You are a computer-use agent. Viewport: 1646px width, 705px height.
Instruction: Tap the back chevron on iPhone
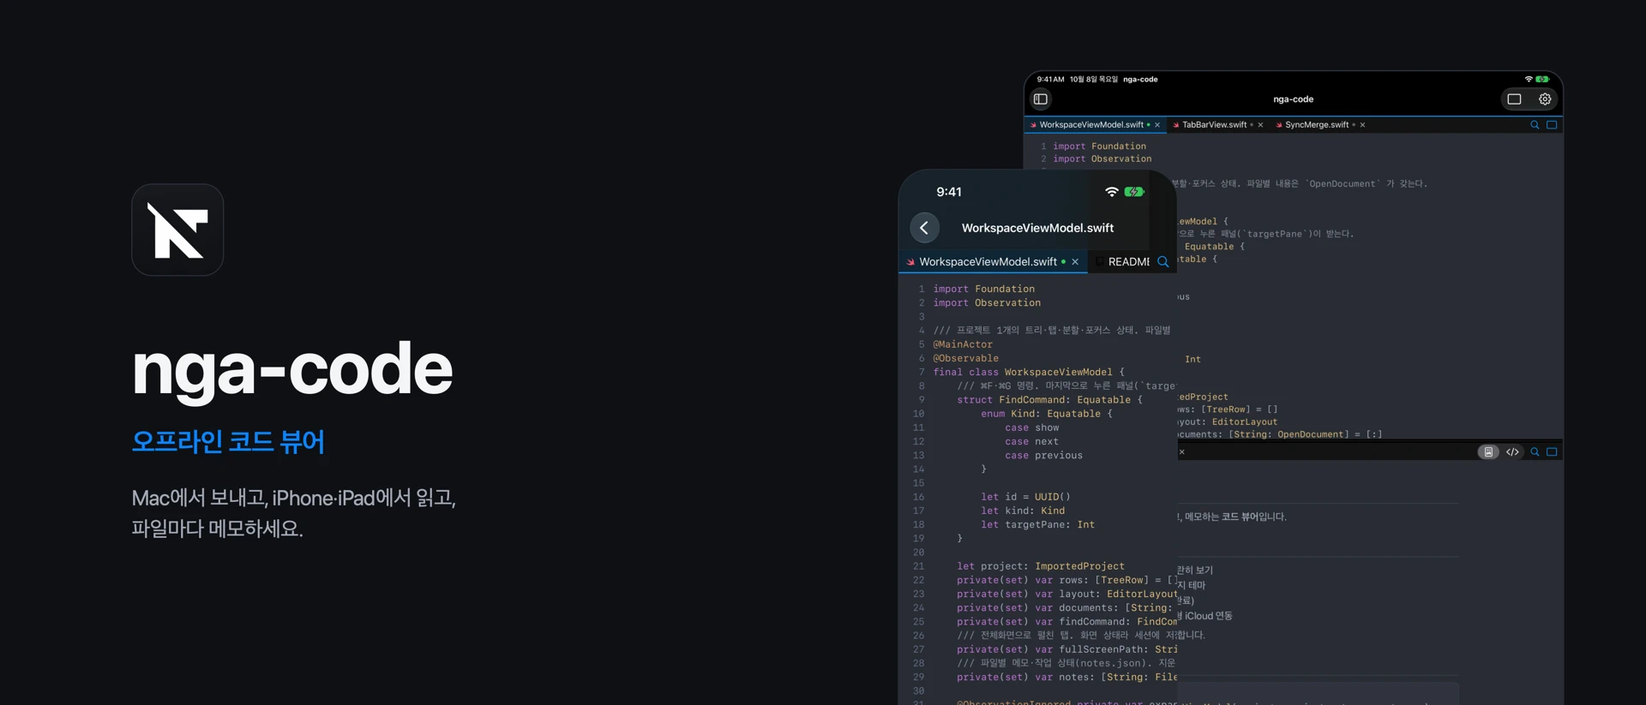pos(924,228)
